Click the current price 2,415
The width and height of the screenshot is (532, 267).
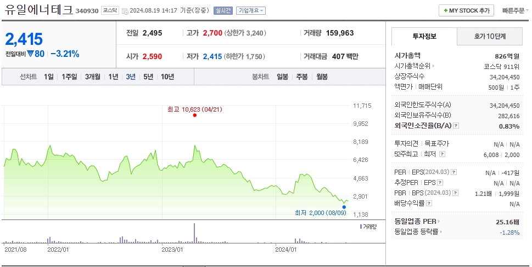(24, 39)
